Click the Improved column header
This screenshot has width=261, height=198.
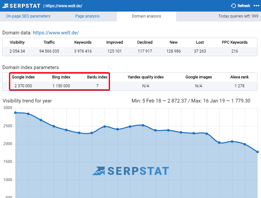pyautogui.click(x=115, y=42)
